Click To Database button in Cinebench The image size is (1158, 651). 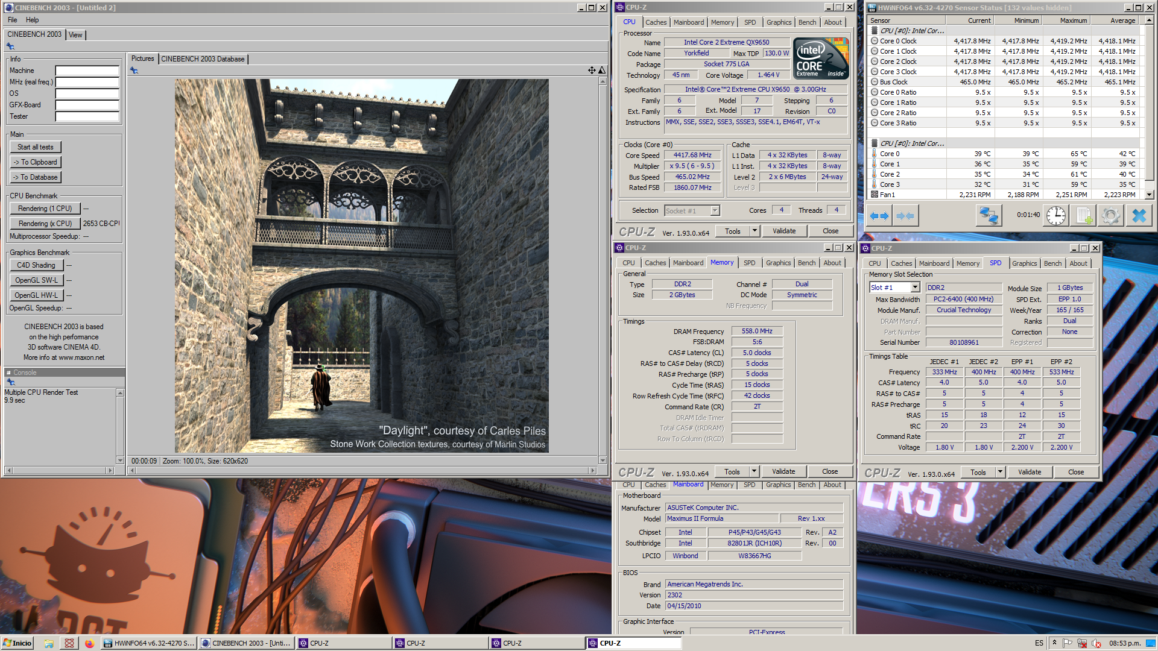(x=36, y=177)
